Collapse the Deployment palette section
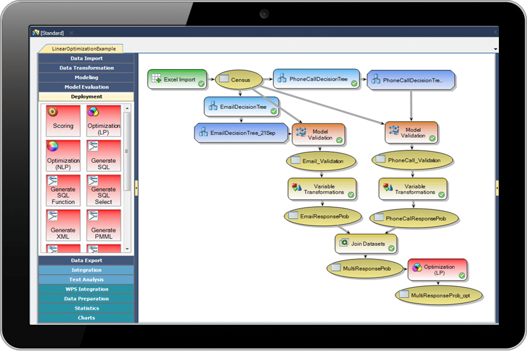The width and height of the screenshot is (527, 351). 86,97
